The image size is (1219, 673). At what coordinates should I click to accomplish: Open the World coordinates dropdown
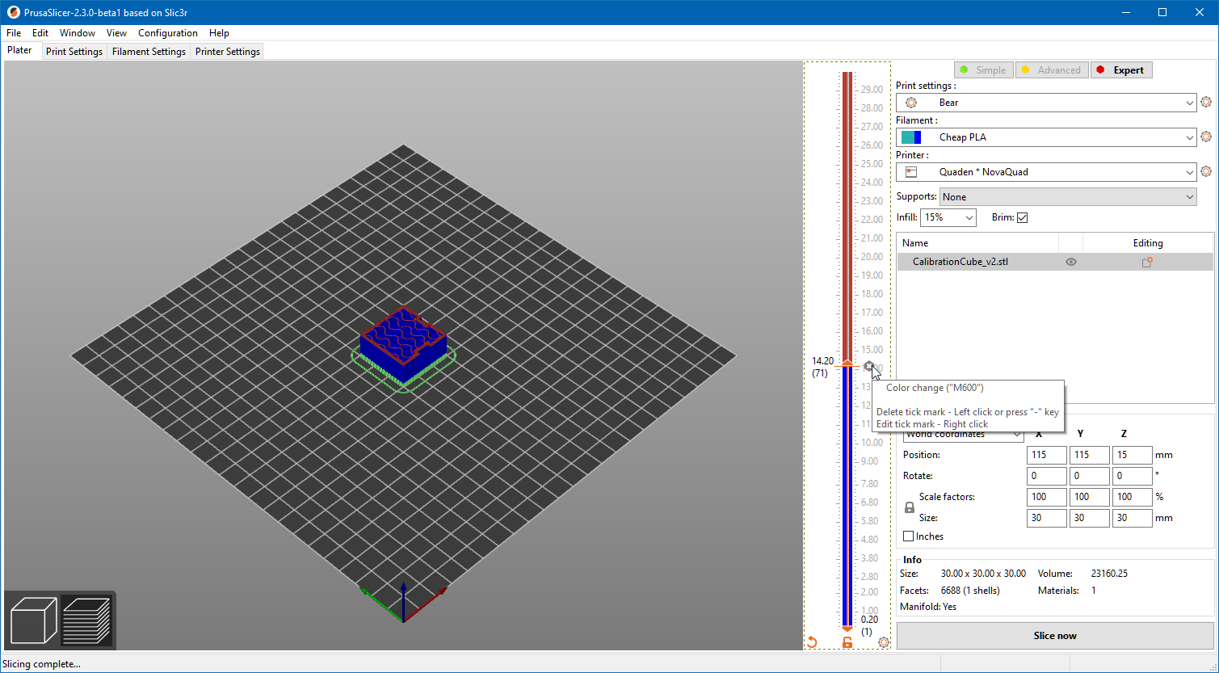pyautogui.click(x=964, y=435)
